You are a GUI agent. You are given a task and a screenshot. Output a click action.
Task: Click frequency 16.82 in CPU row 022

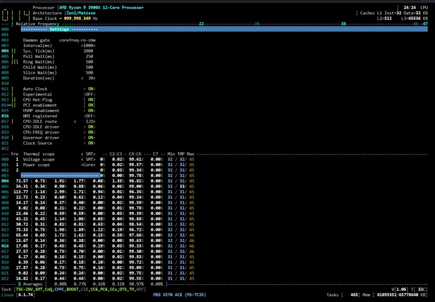click(x=22, y=279)
